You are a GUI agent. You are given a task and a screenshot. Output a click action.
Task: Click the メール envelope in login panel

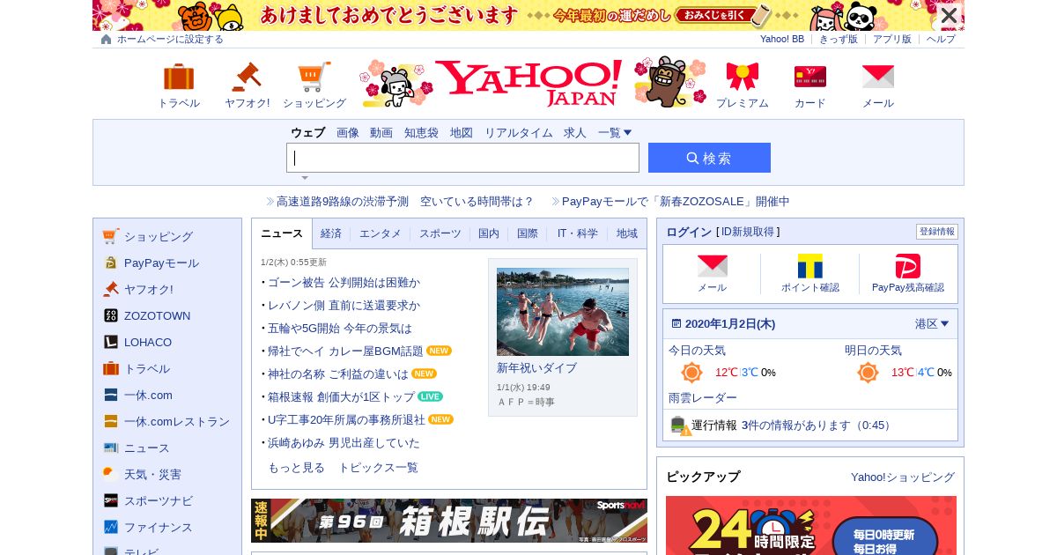(713, 266)
